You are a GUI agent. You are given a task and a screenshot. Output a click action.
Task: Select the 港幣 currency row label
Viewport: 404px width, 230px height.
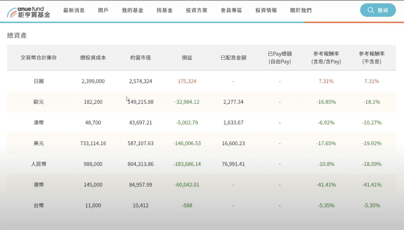39,185
